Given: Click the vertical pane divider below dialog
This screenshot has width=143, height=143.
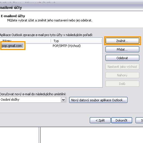Looking at the screenshot, I should pyautogui.click(x=39, y=135).
